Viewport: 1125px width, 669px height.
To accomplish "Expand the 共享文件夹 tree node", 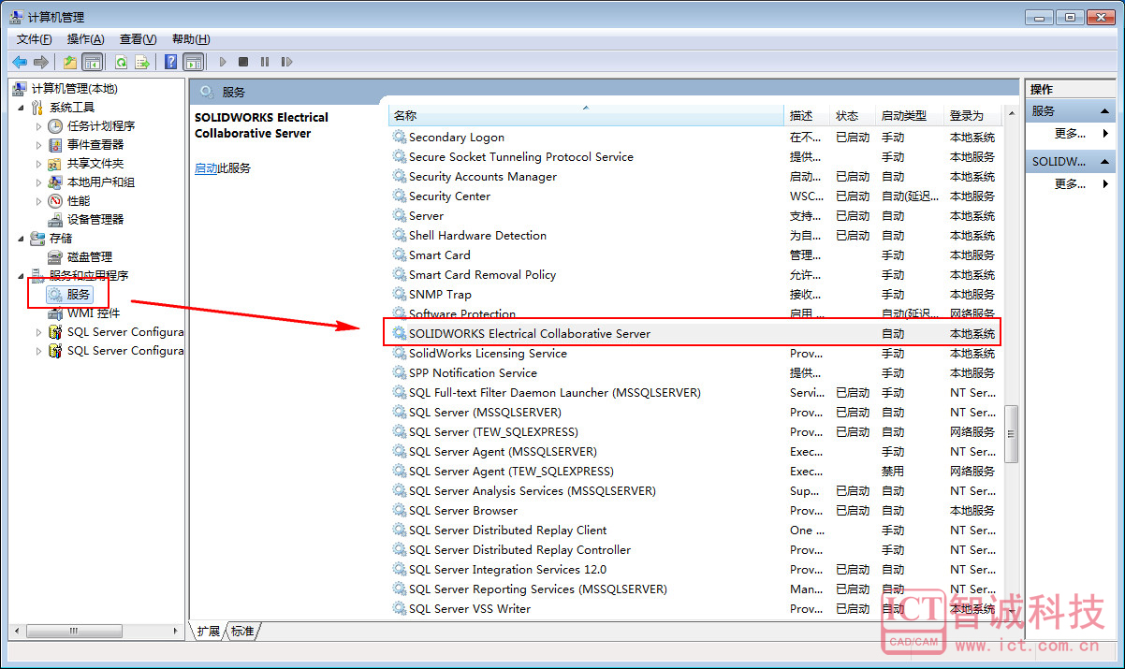I will [38, 164].
